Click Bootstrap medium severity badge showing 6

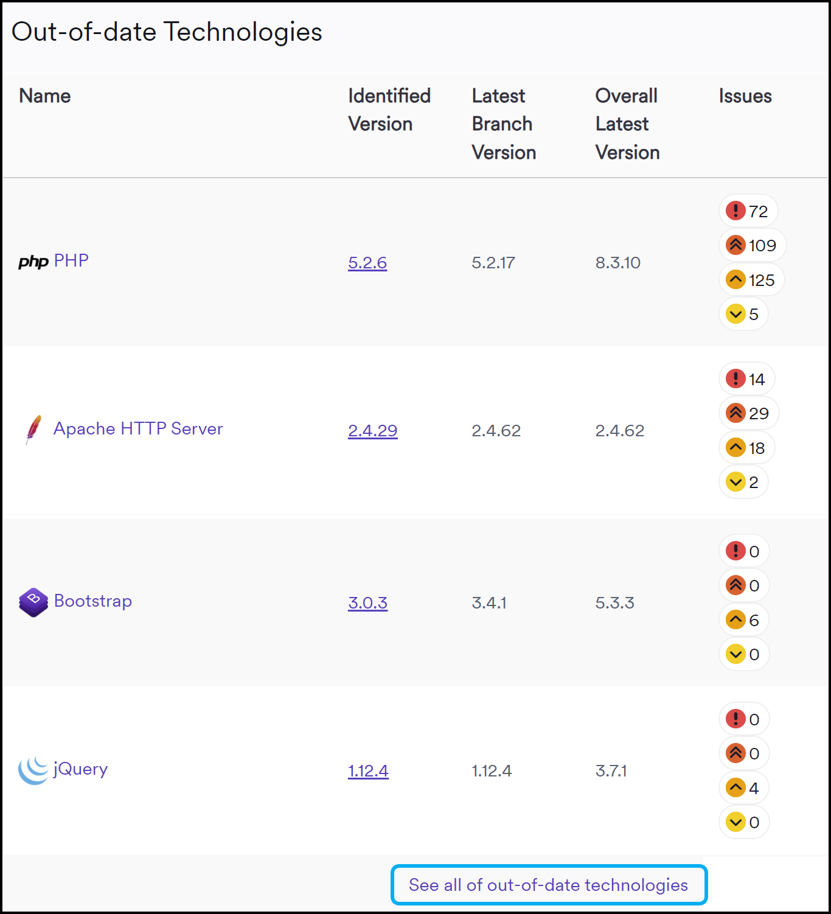[743, 620]
